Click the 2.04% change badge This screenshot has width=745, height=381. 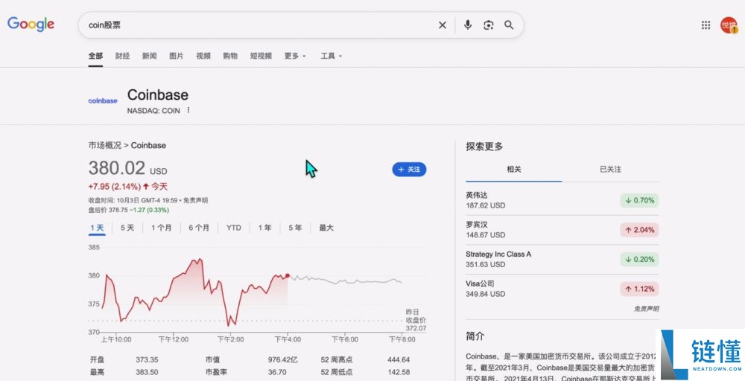point(639,230)
